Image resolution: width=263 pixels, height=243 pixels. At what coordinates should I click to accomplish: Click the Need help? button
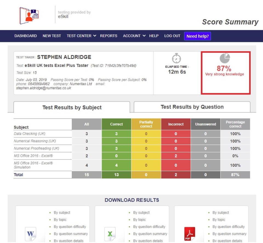pyautogui.click(x=198, y=36)
